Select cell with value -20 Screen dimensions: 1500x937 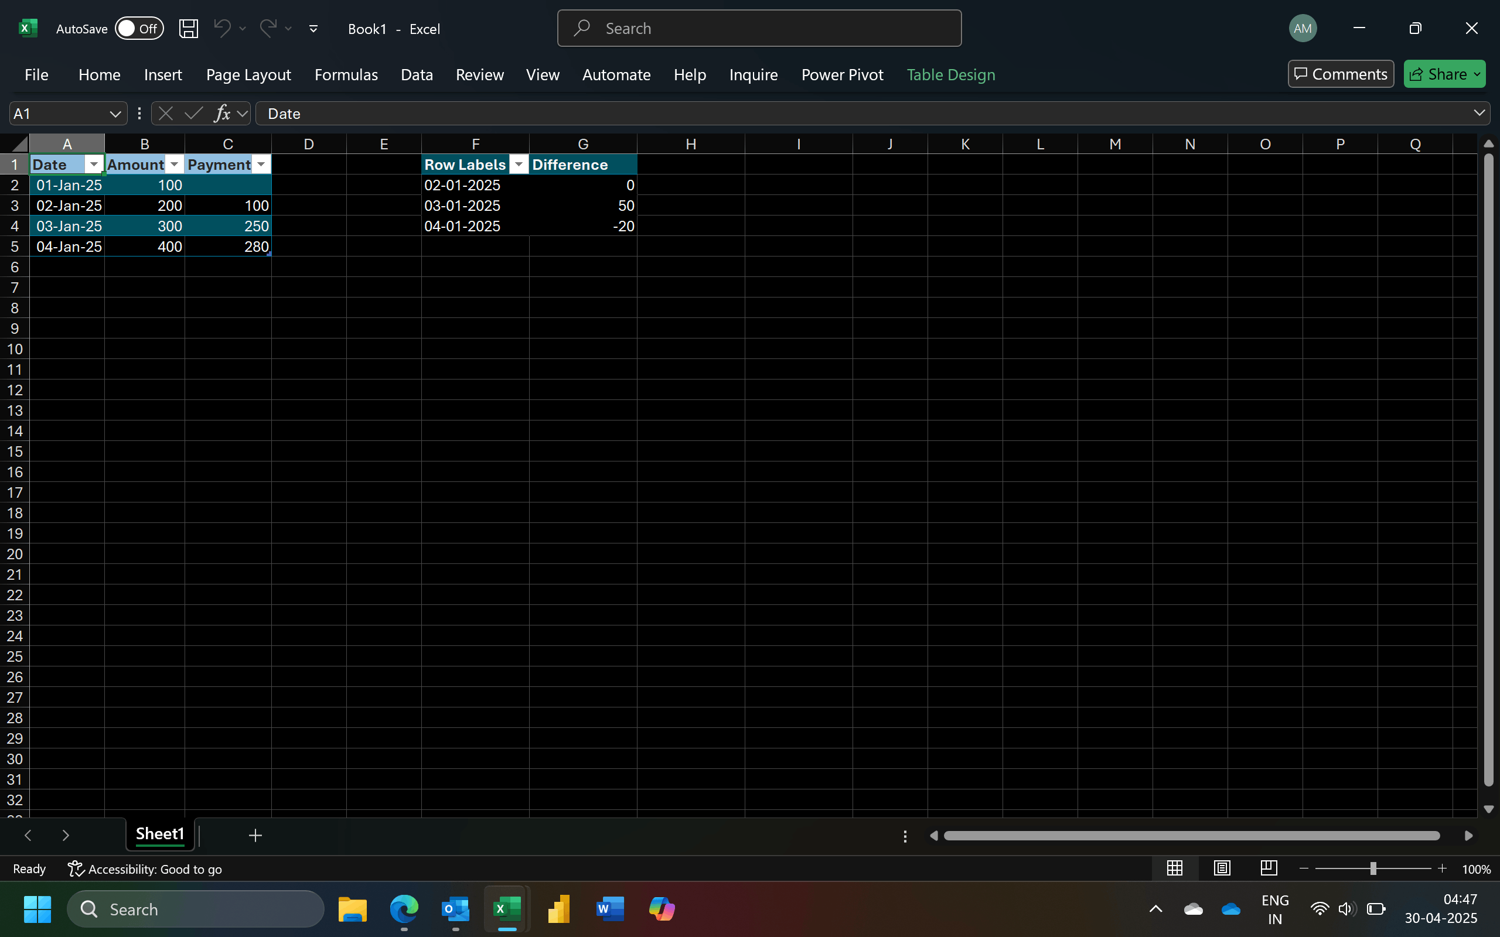pos(582,226)
